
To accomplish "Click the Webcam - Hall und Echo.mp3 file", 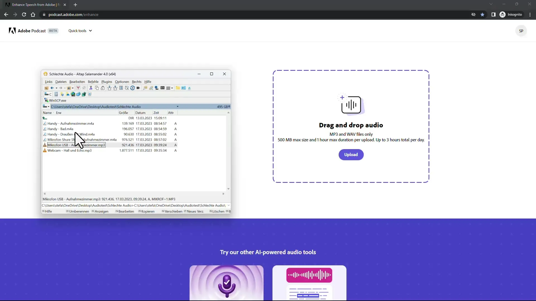I will 69,150.
